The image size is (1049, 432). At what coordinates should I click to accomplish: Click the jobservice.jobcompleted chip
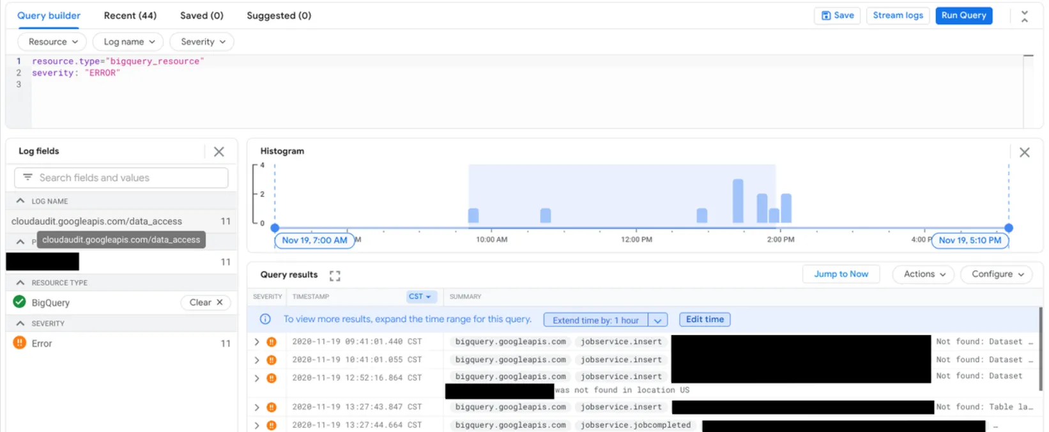coord(635,425)
